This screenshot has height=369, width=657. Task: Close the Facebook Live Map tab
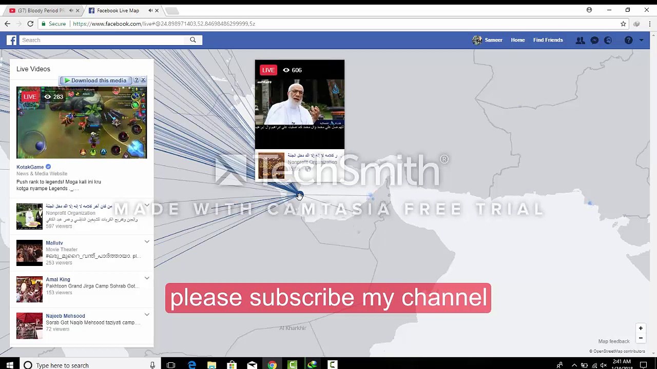(x=157, y=10)
